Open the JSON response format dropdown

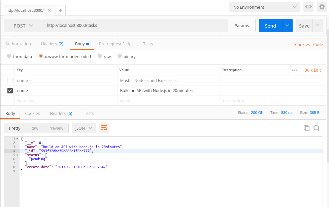click(84, 128)
